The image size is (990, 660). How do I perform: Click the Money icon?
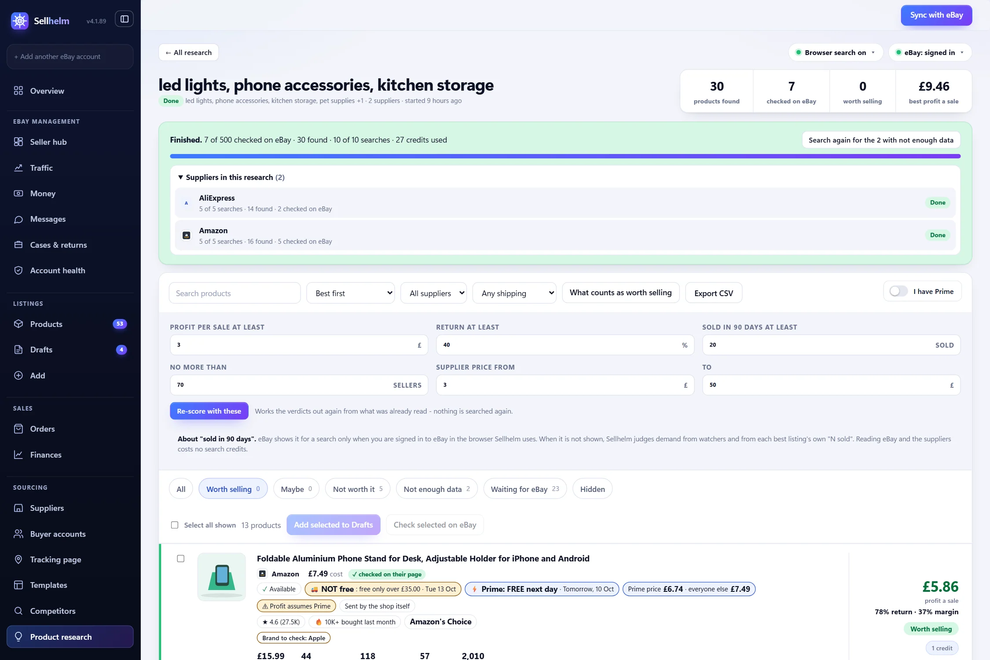18,193
